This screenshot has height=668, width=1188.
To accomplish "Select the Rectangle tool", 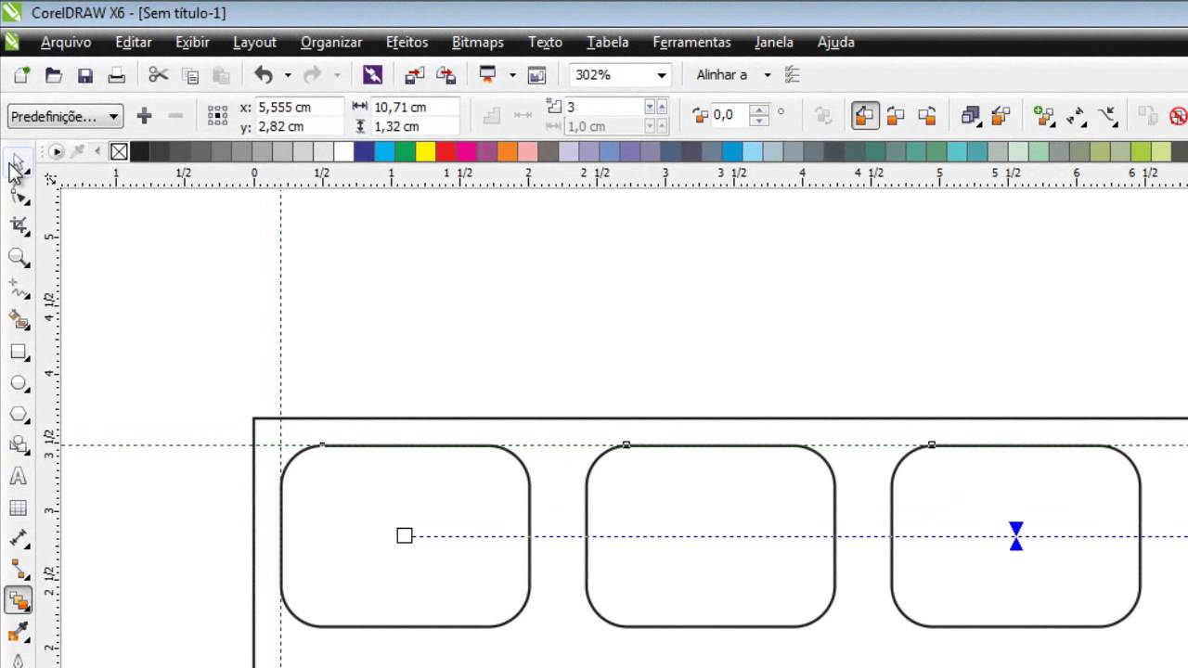I will click(19, 353).
